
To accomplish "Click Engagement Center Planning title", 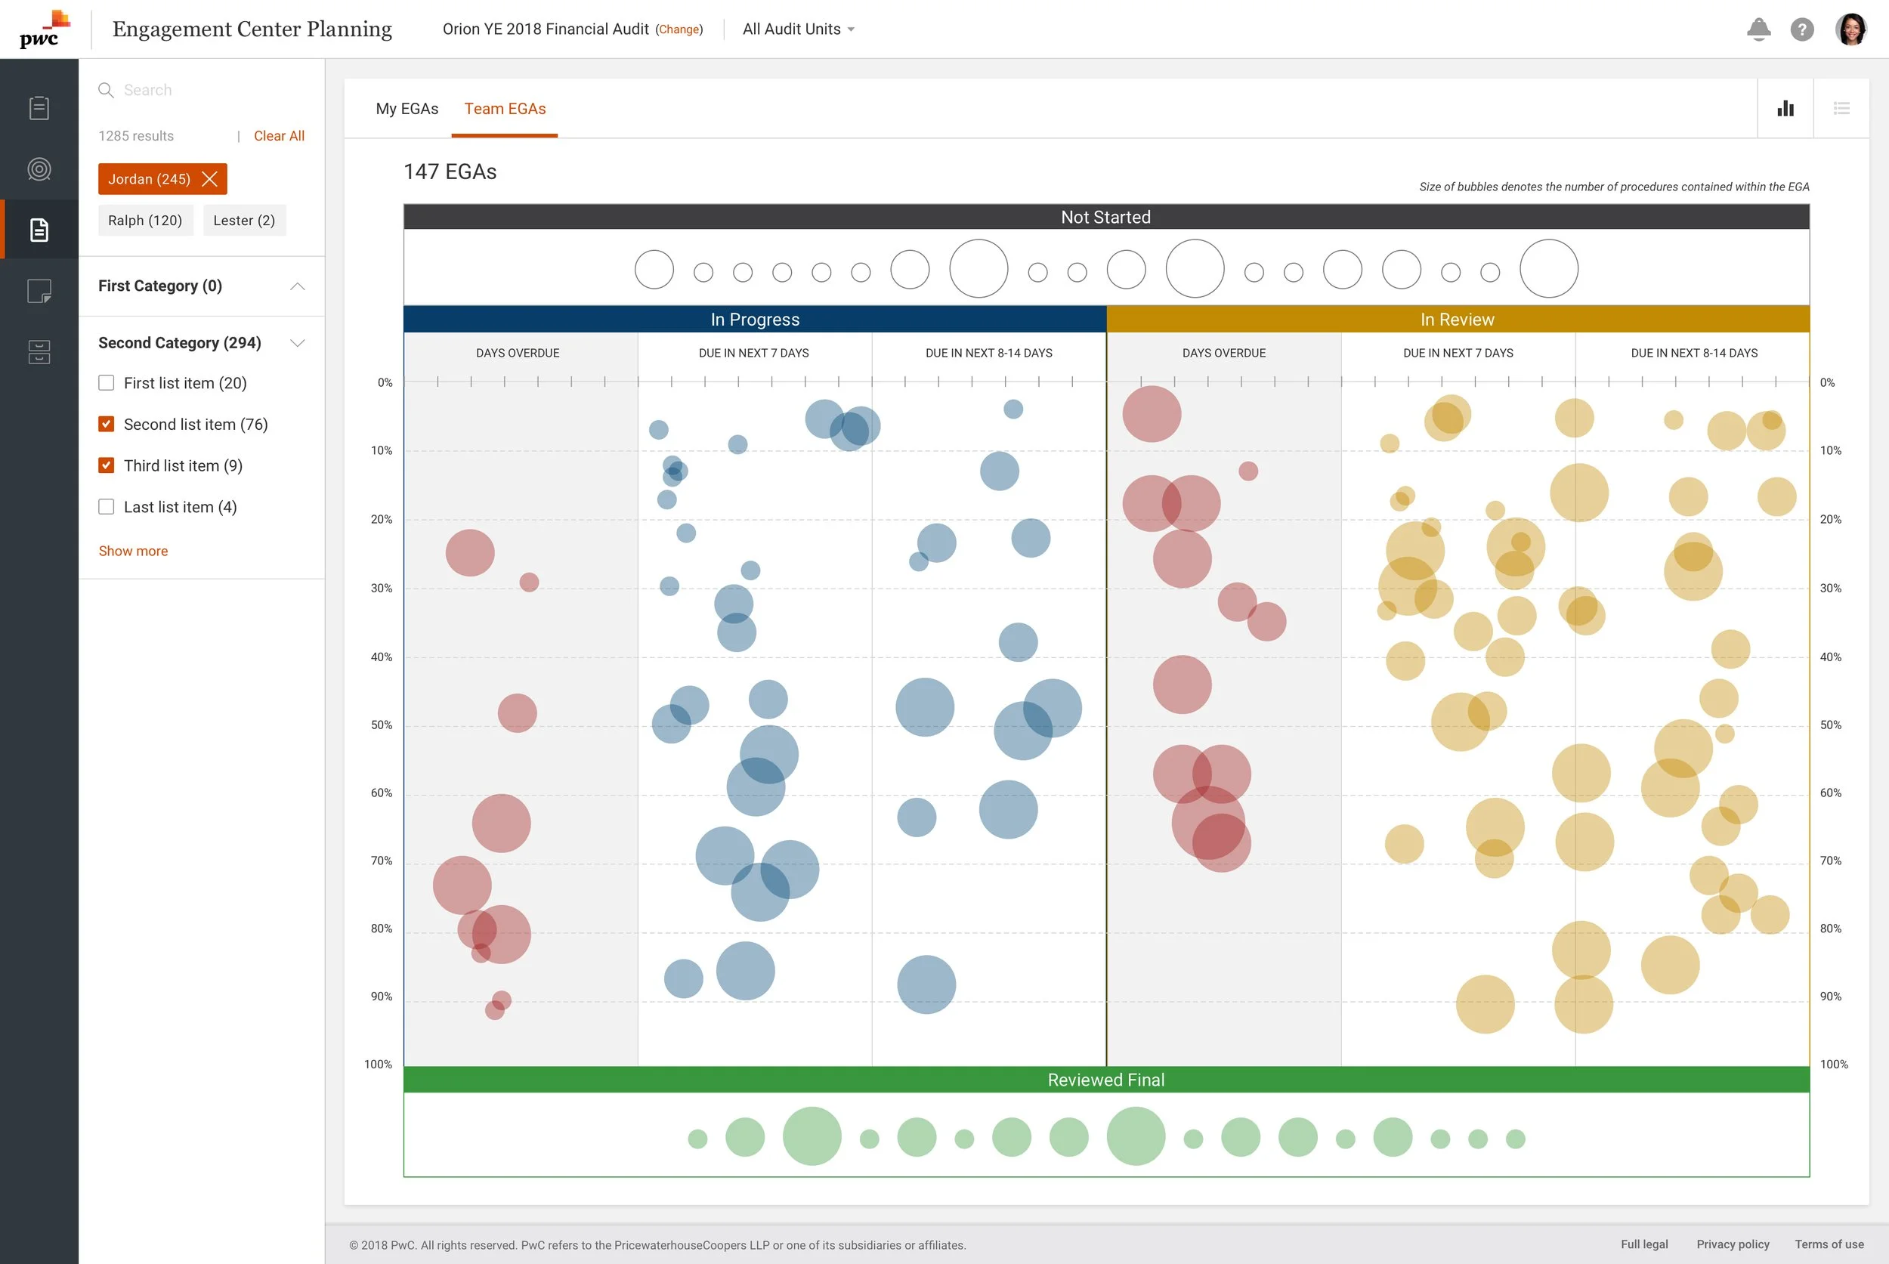I will tap(252, 29).
